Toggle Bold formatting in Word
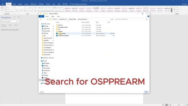 pyautogui.click(x=17, y=11)
